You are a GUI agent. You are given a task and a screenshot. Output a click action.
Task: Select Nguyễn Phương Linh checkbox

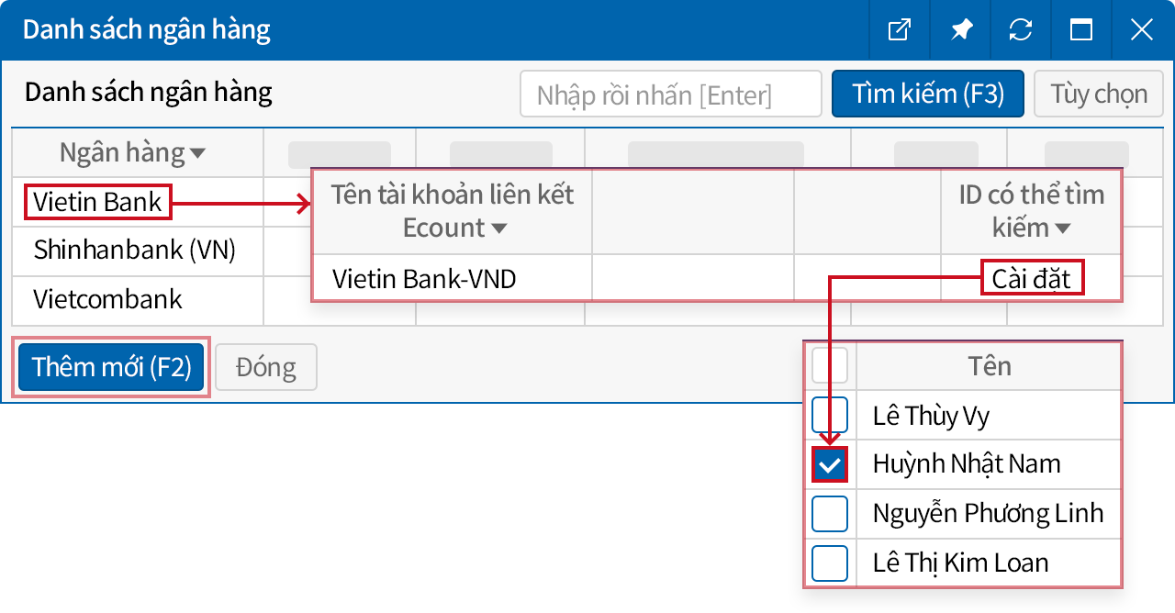(830, 514)
